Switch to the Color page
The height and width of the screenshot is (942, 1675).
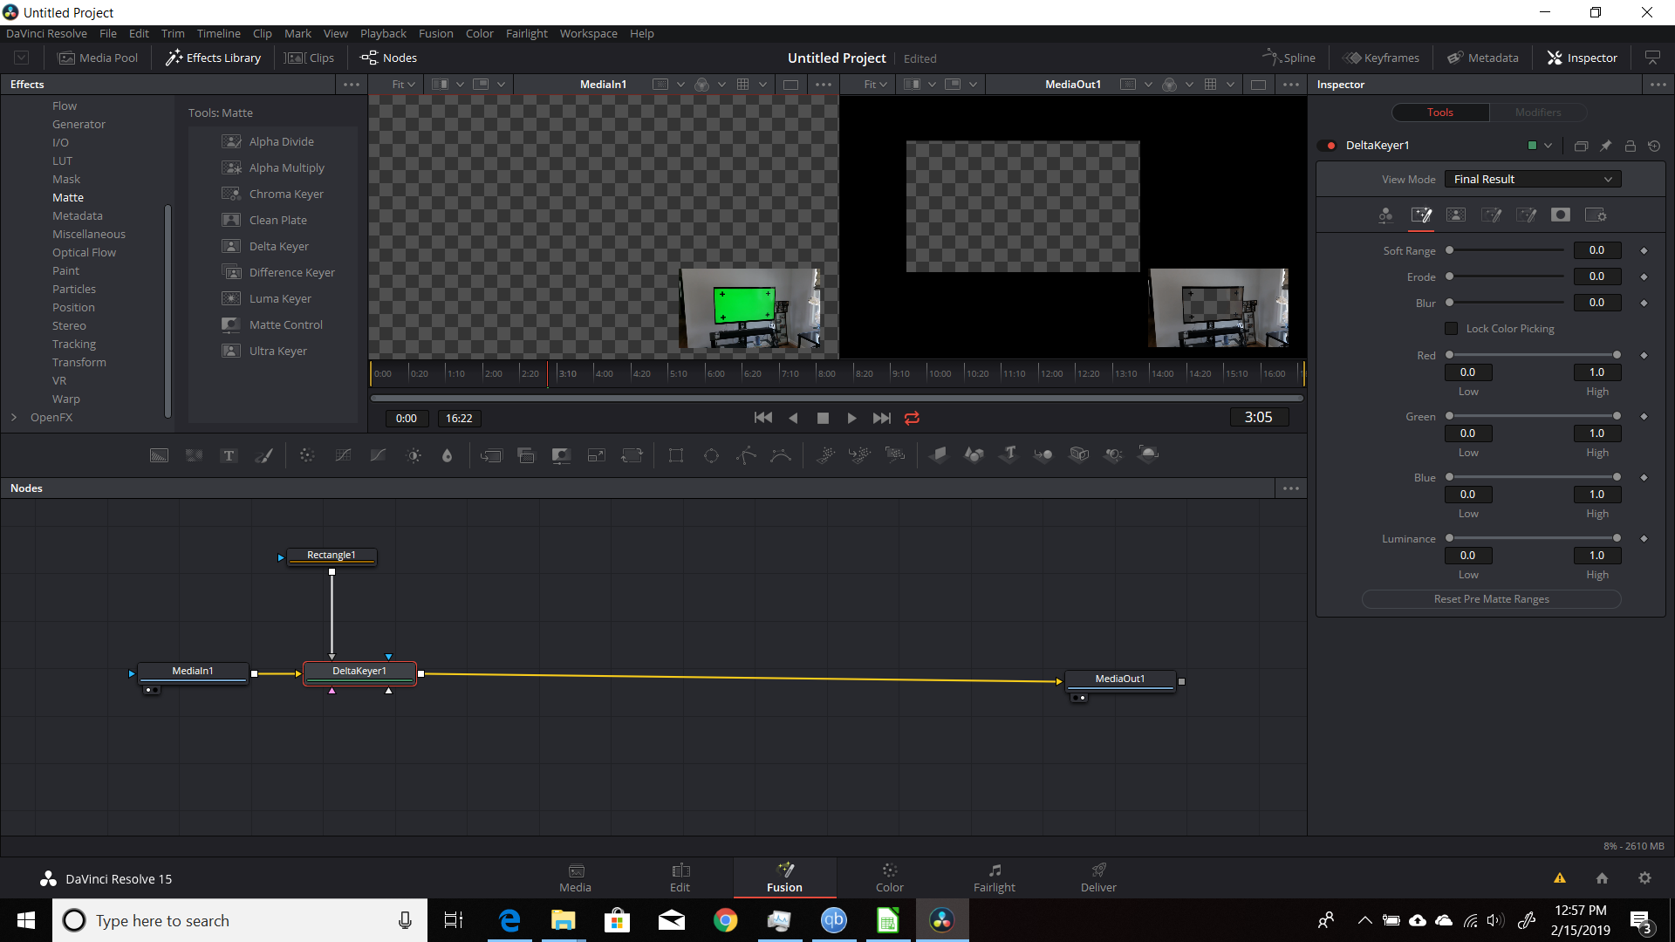[889, 877]
